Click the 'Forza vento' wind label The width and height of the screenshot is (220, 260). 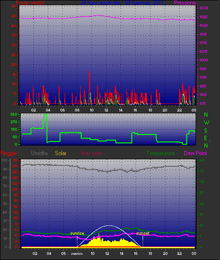(30, 3)
